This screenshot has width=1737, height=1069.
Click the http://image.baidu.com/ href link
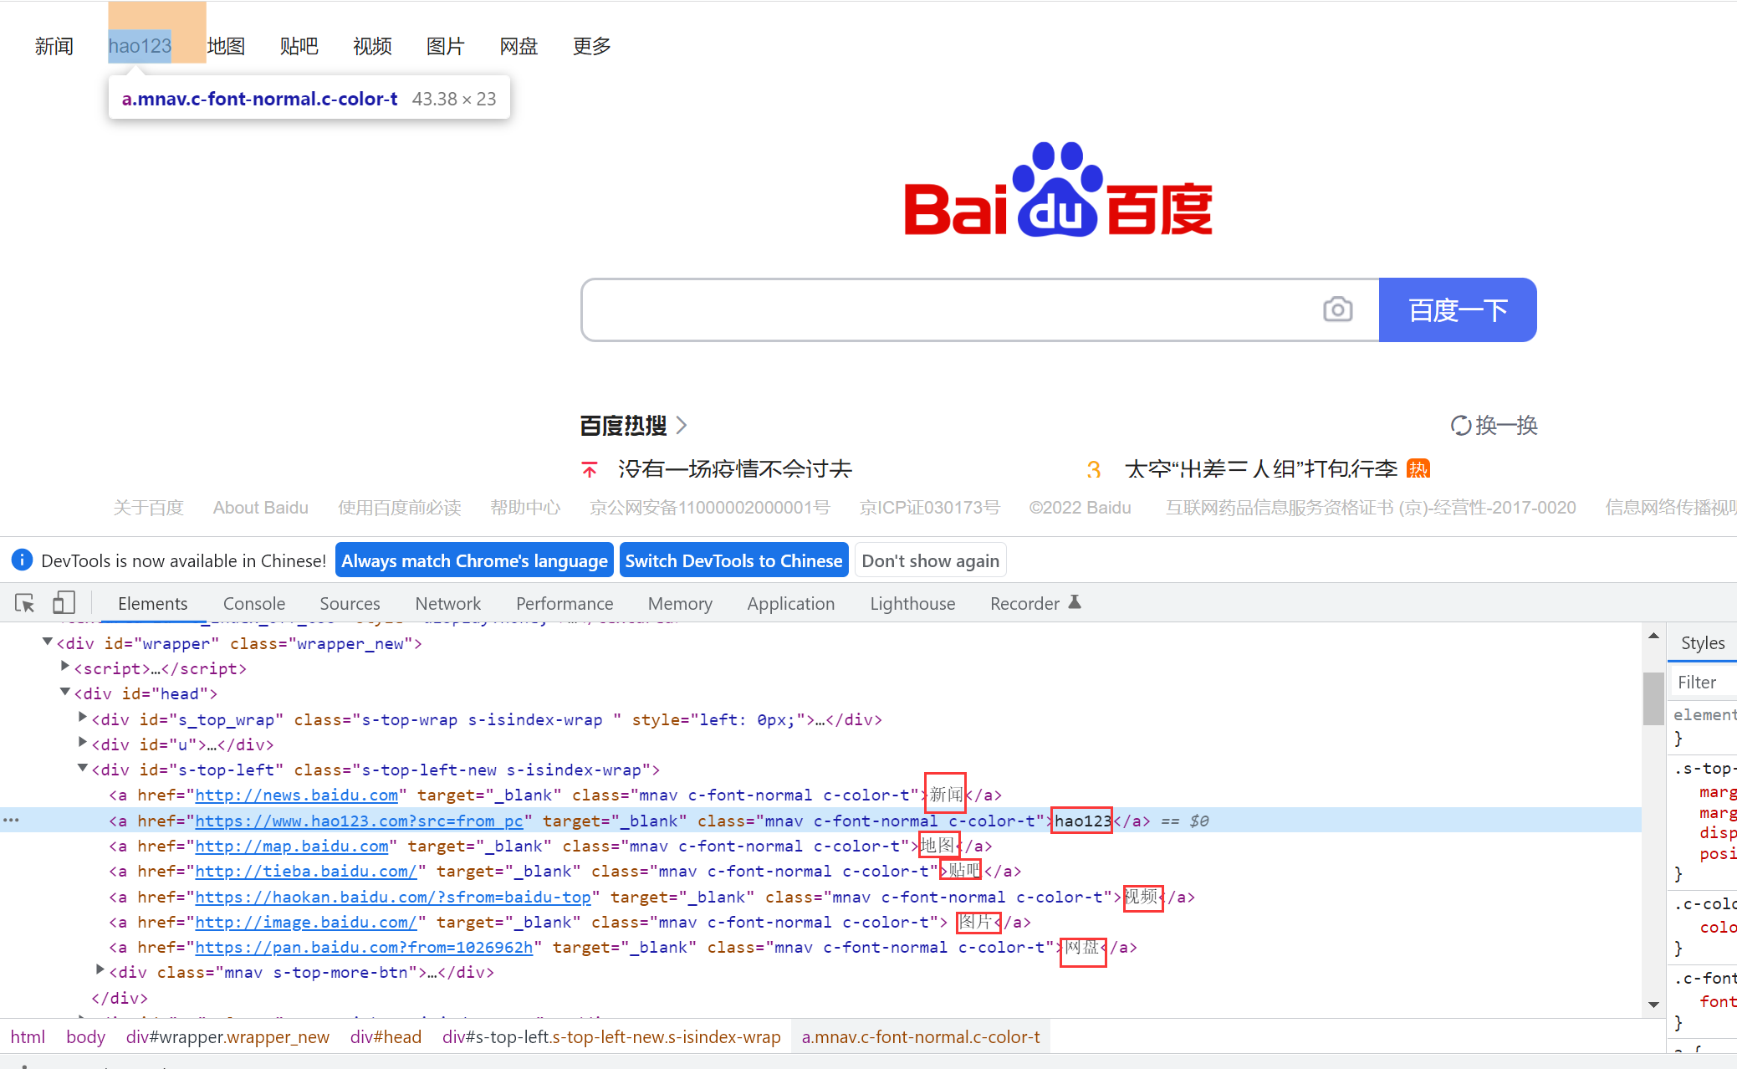point(306,922)
